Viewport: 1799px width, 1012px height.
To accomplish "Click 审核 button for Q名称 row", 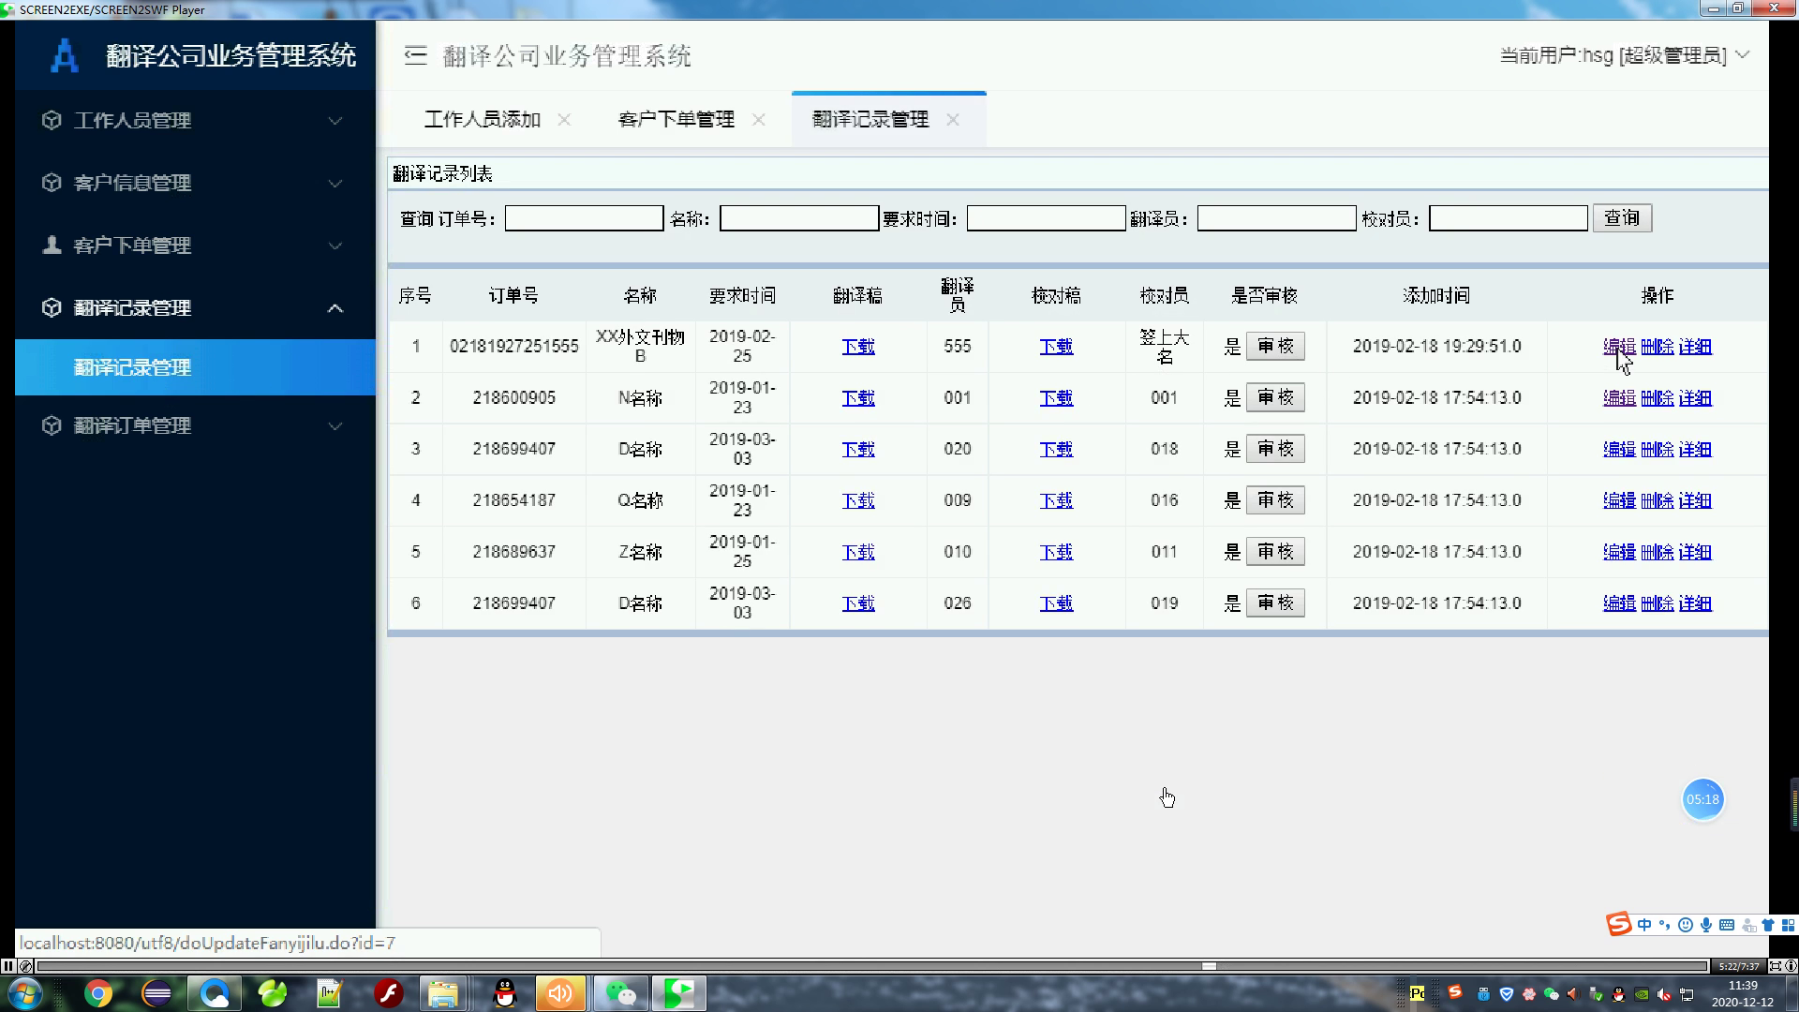I will point(1275,500).
